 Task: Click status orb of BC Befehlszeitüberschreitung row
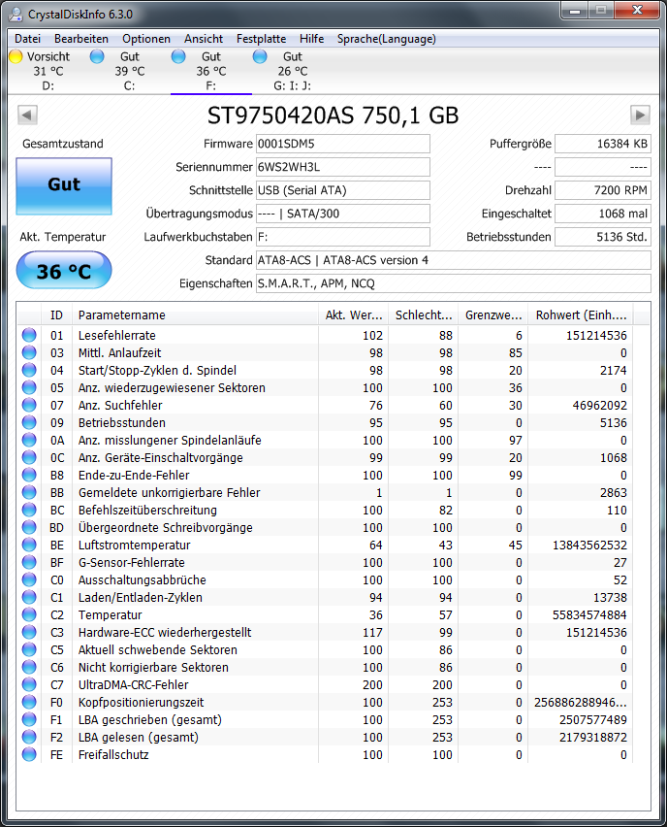(x=29, y=510)
